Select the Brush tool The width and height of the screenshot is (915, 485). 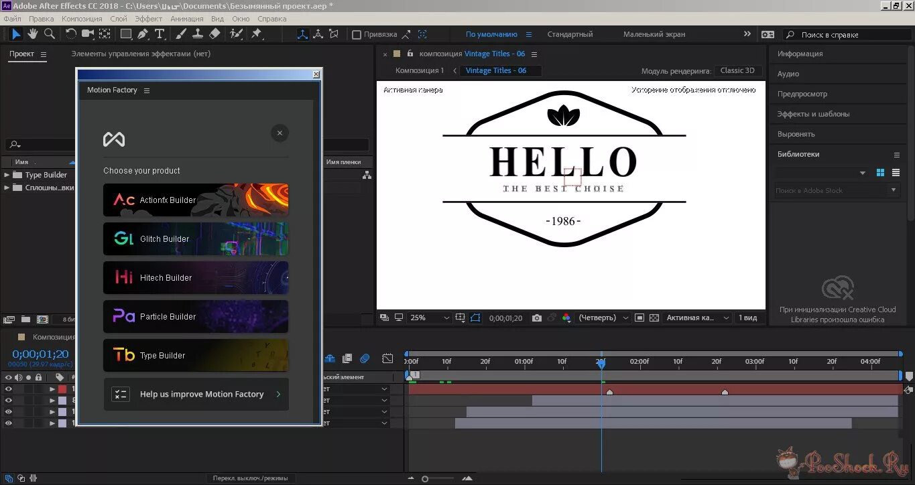pos(181,33)
